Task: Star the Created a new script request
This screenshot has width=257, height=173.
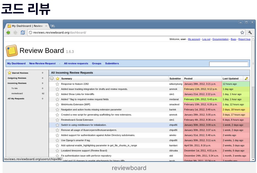Action: click(x=57, y=115)
